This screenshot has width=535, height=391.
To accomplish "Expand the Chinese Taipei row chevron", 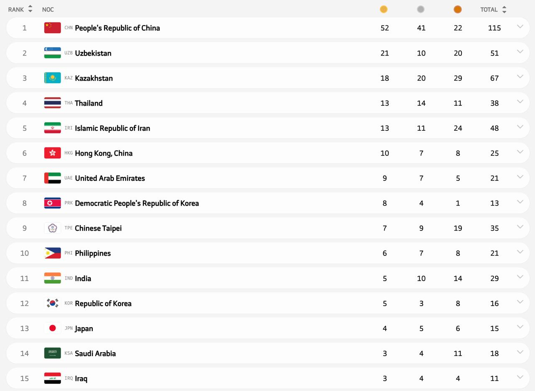I will (x=520, y=227).
